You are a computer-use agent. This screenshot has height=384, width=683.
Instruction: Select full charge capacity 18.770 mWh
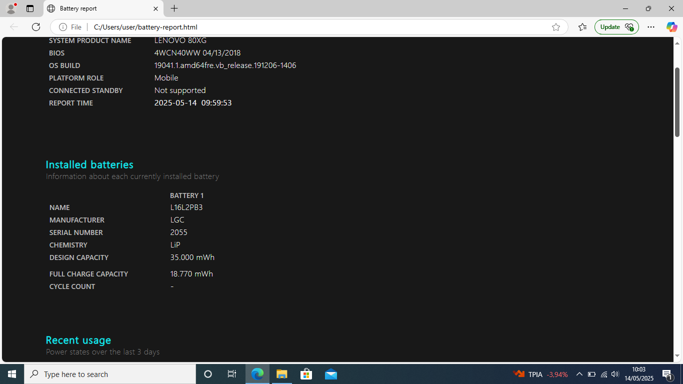pyautogui.click(x=191, y=274)
